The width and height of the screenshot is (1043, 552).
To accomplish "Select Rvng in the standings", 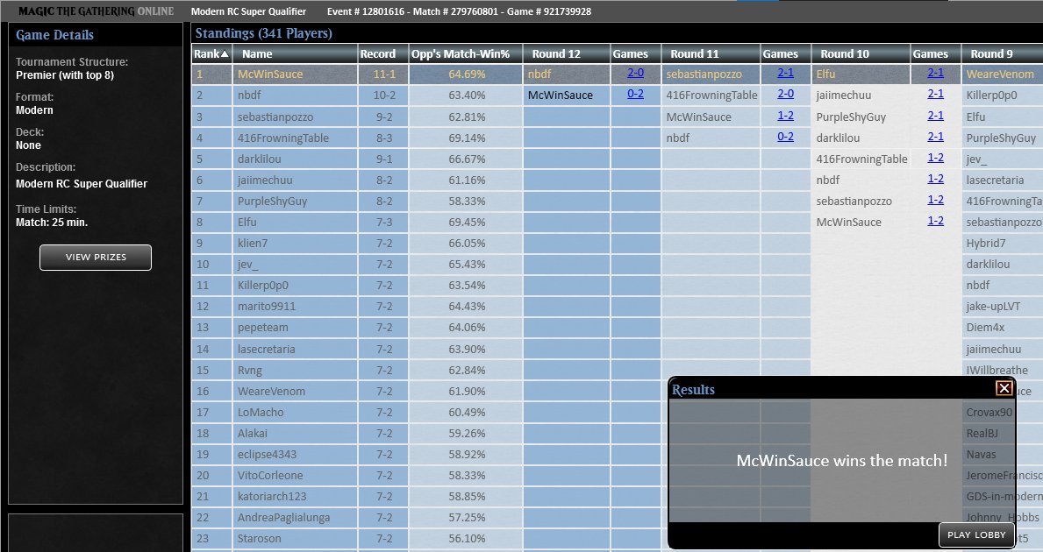I will [249, 371].
